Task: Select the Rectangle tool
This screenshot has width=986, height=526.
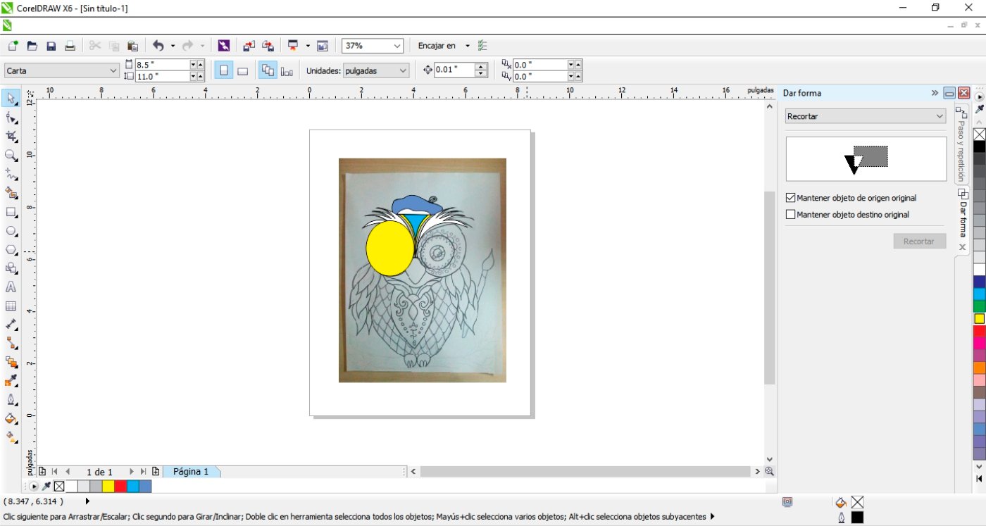Action: pos(11,212)
